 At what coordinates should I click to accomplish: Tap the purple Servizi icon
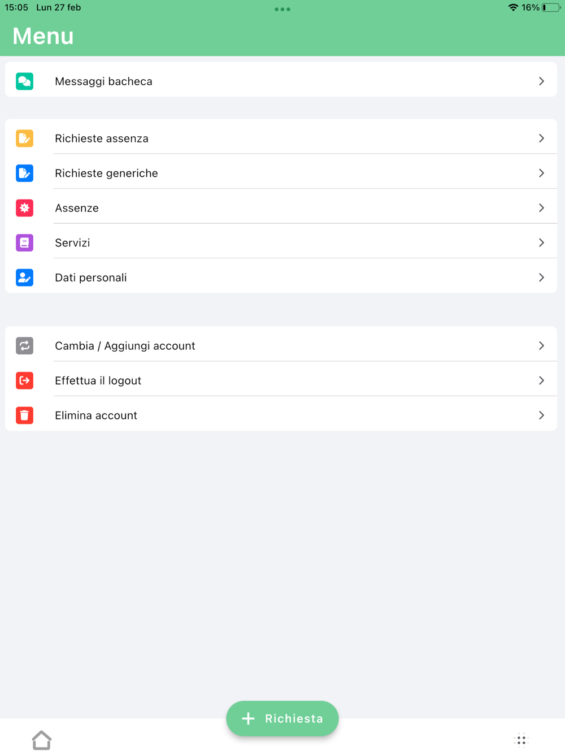click(x=24, y=242)
